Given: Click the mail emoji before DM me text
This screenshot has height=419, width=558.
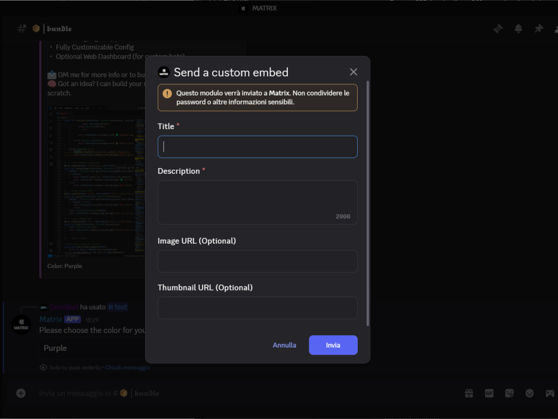Looking at the screenshot, I should click(x=52, y=75).
